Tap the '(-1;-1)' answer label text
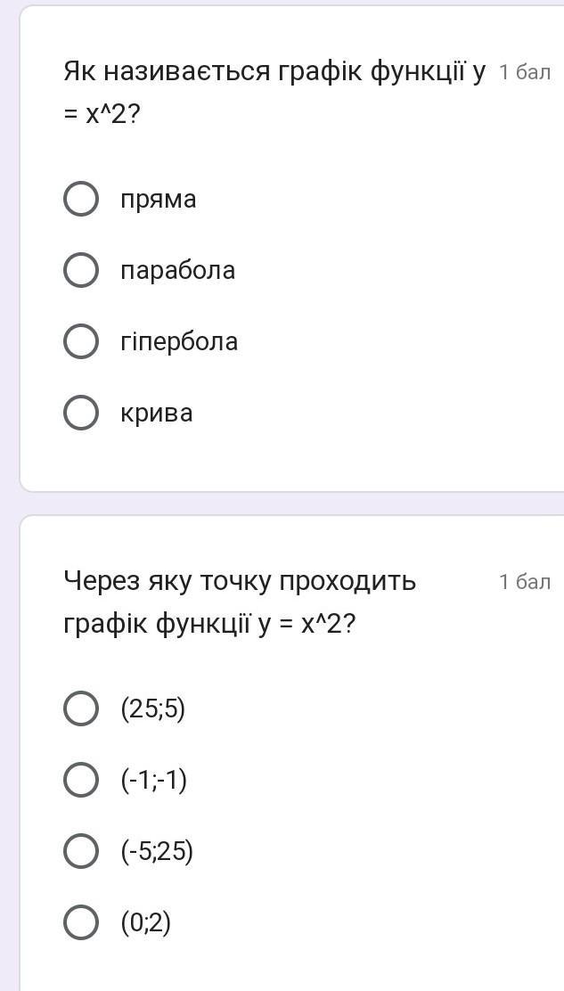 (154, 781)
